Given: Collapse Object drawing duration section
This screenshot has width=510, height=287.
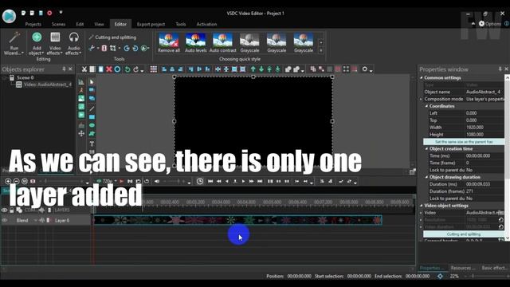Looking at the screenshot, I should (427, 177).
